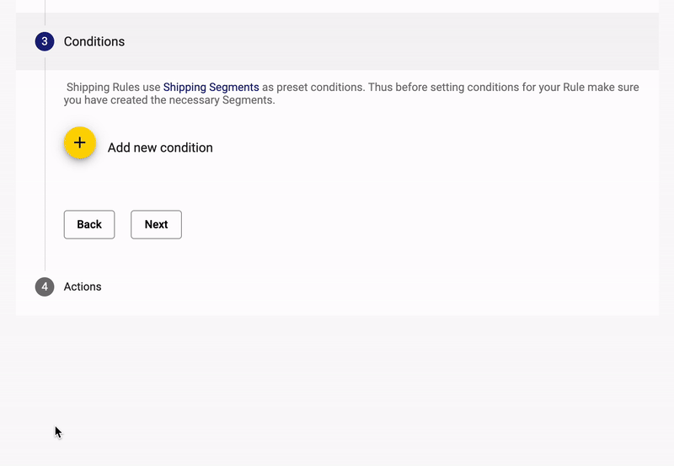This screenshot has height=466, width=674.
Task: Click the Conditions heading text
Action: tap(94, 41)
